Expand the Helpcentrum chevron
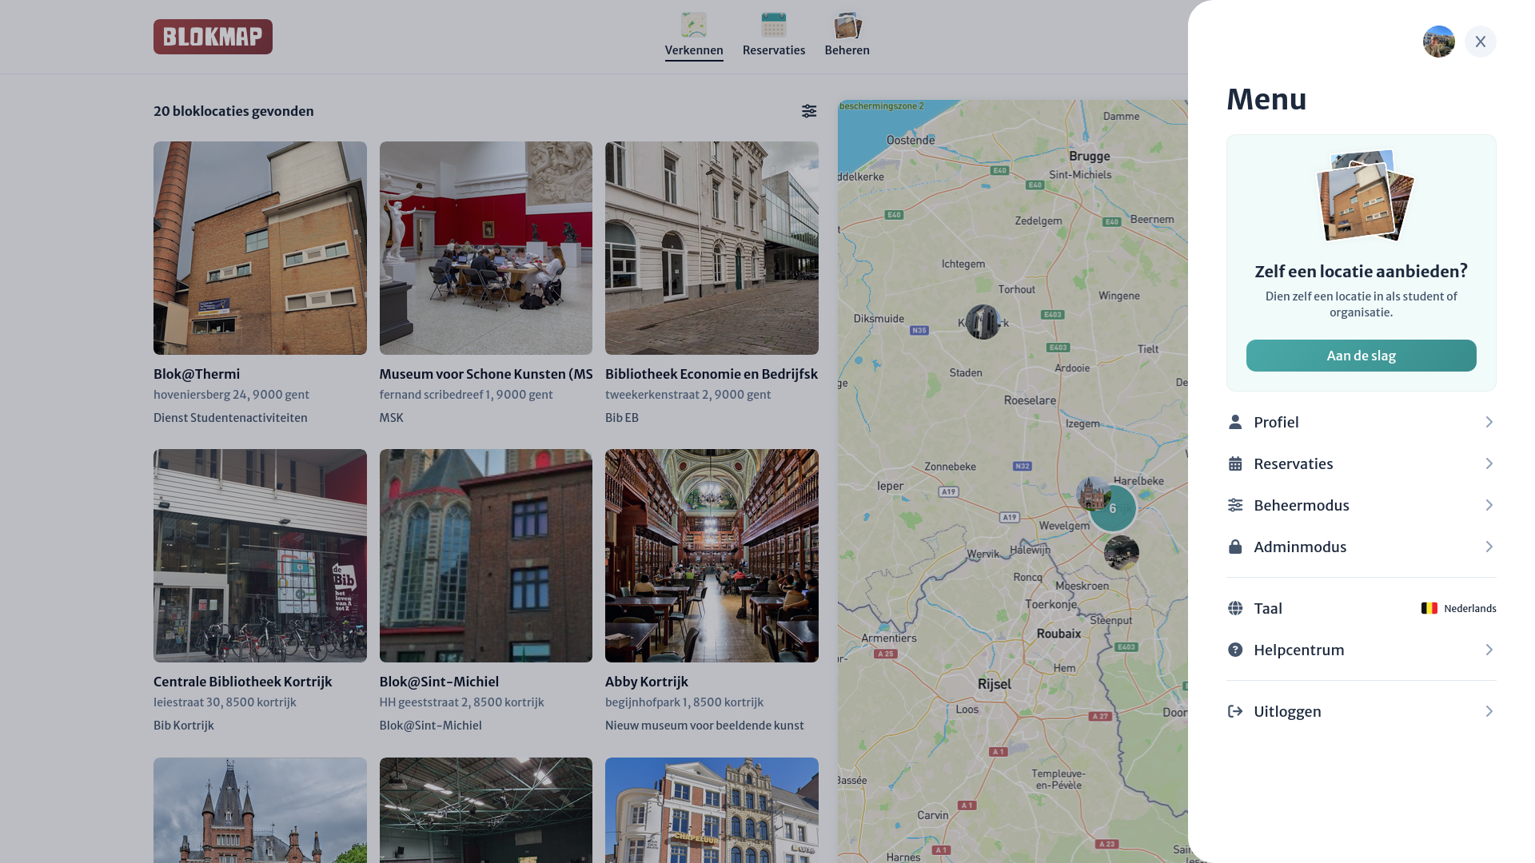The height and width of the screenshot is (863, 1535). pos(1488,650)
